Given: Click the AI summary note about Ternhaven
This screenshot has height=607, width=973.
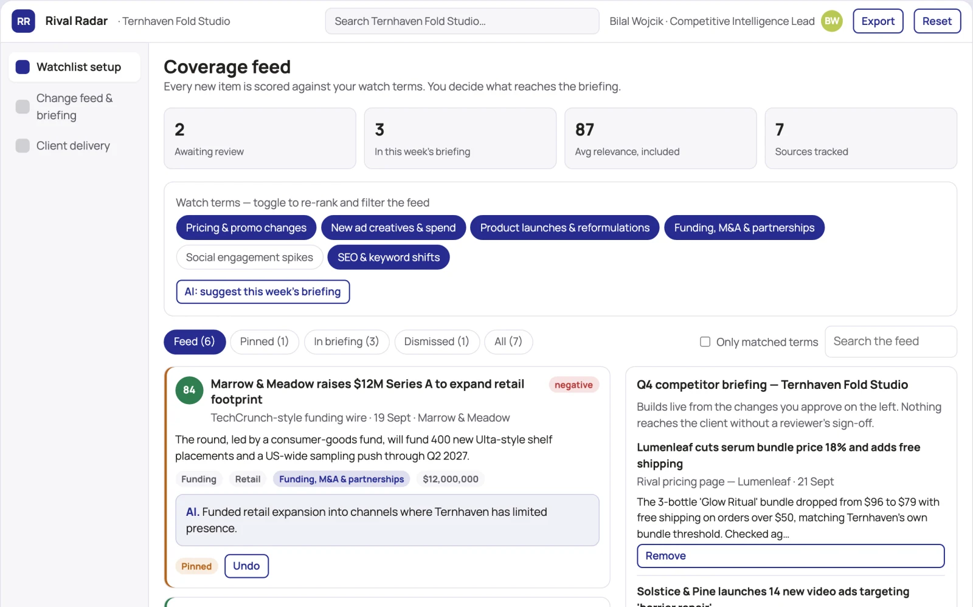Looking at the screenshot, I should pyautogui.click(x=387, y=520).
